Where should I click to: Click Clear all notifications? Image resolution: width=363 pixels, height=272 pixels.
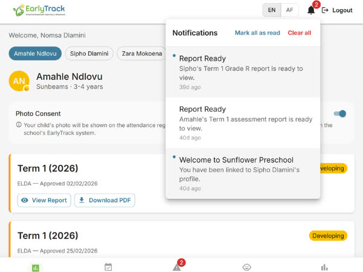[x=299, y=33]
